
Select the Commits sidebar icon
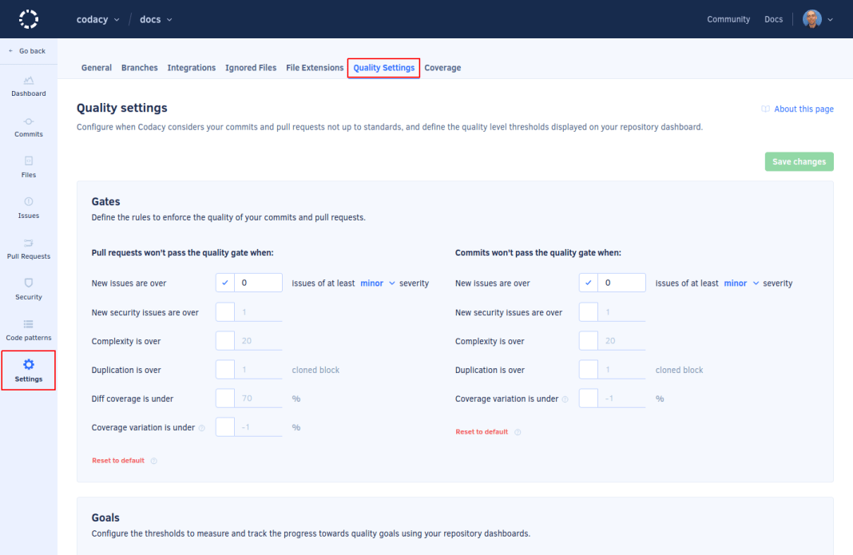(28, 128)
